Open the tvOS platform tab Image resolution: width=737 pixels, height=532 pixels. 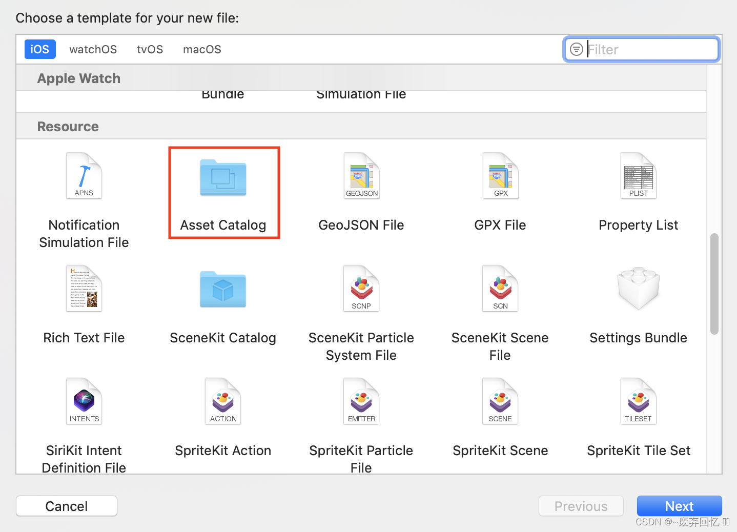[150, 49]
